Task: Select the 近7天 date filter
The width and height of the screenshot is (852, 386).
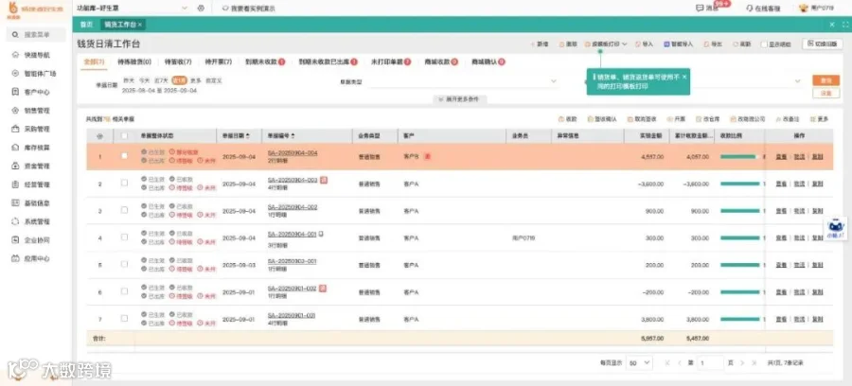Action: point(160,80)
